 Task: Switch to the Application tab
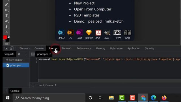[134, 48]
